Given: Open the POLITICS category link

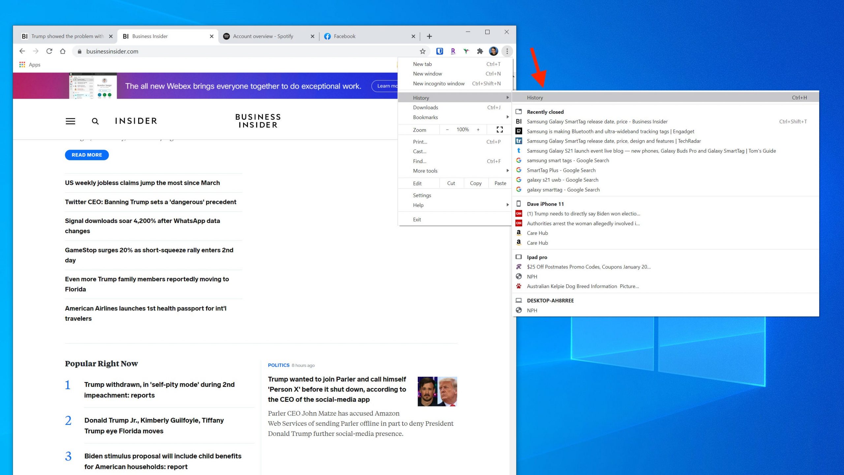Looking at the screenshot, I should click(279, 365).
